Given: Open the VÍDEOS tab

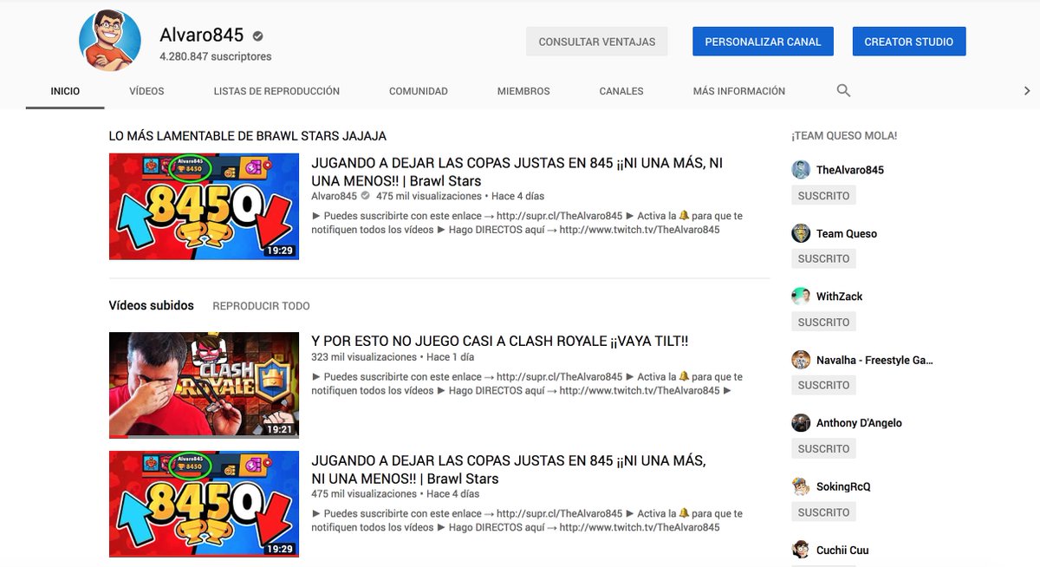Looking at the screenshot, I should tap(146, 91).
